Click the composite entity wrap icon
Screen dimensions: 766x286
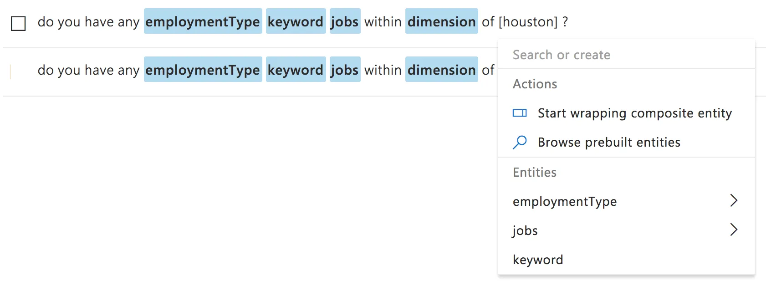(x=520, y=113)
